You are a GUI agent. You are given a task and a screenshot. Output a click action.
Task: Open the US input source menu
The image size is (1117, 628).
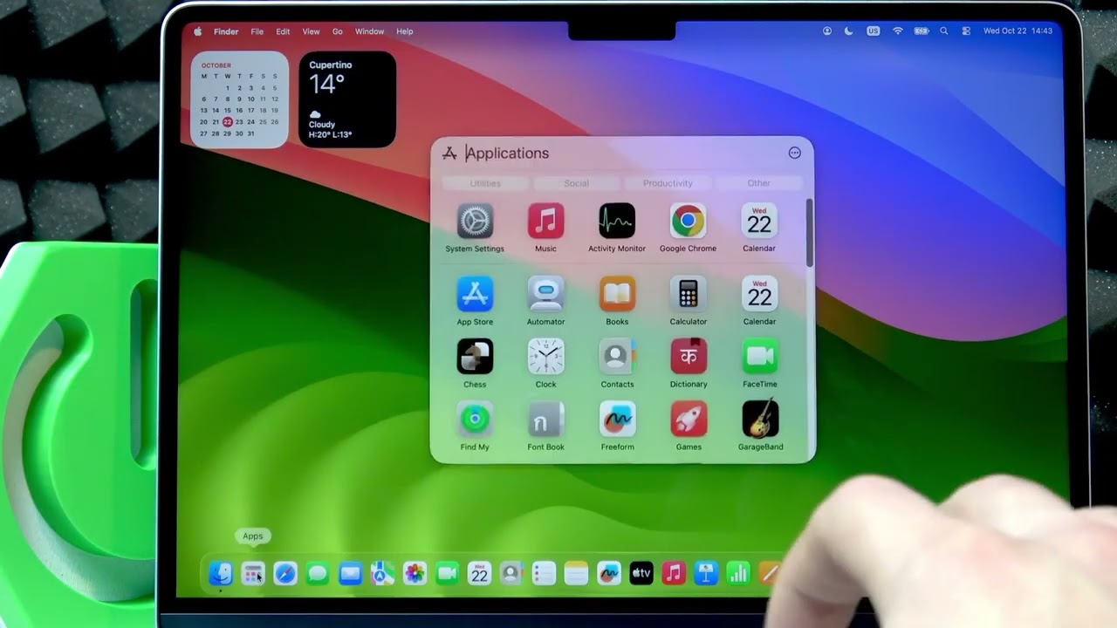[873, 31]
